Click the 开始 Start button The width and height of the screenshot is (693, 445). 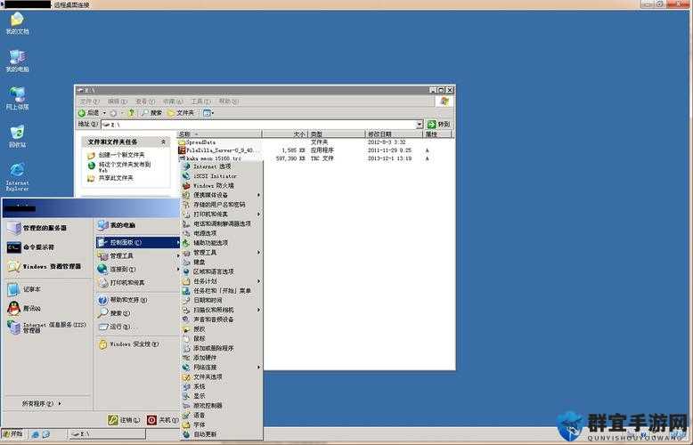click(12, 434)
